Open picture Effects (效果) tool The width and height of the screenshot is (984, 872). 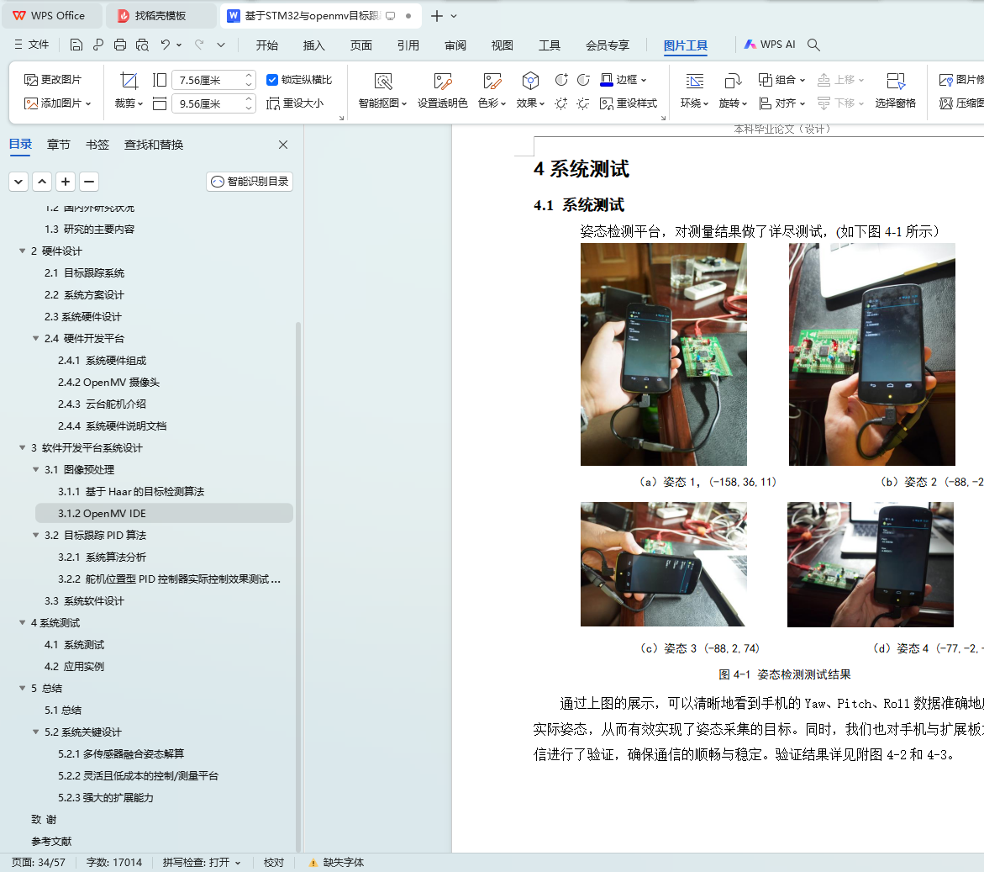point(530,91)
